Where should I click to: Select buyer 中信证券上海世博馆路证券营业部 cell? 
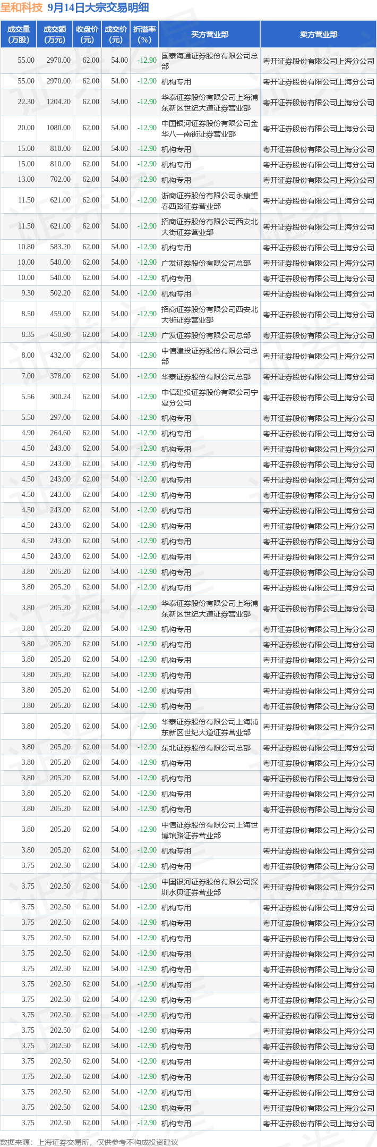[210, 830]
